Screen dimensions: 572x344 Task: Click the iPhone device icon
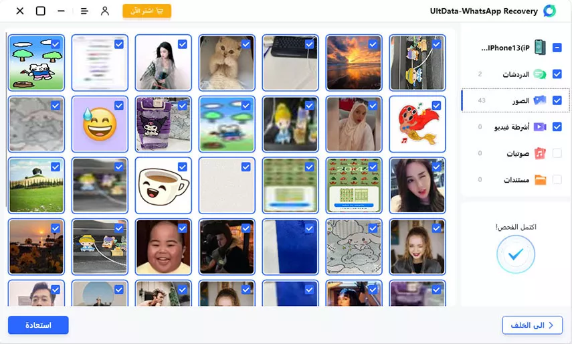(x=539, y=48)
